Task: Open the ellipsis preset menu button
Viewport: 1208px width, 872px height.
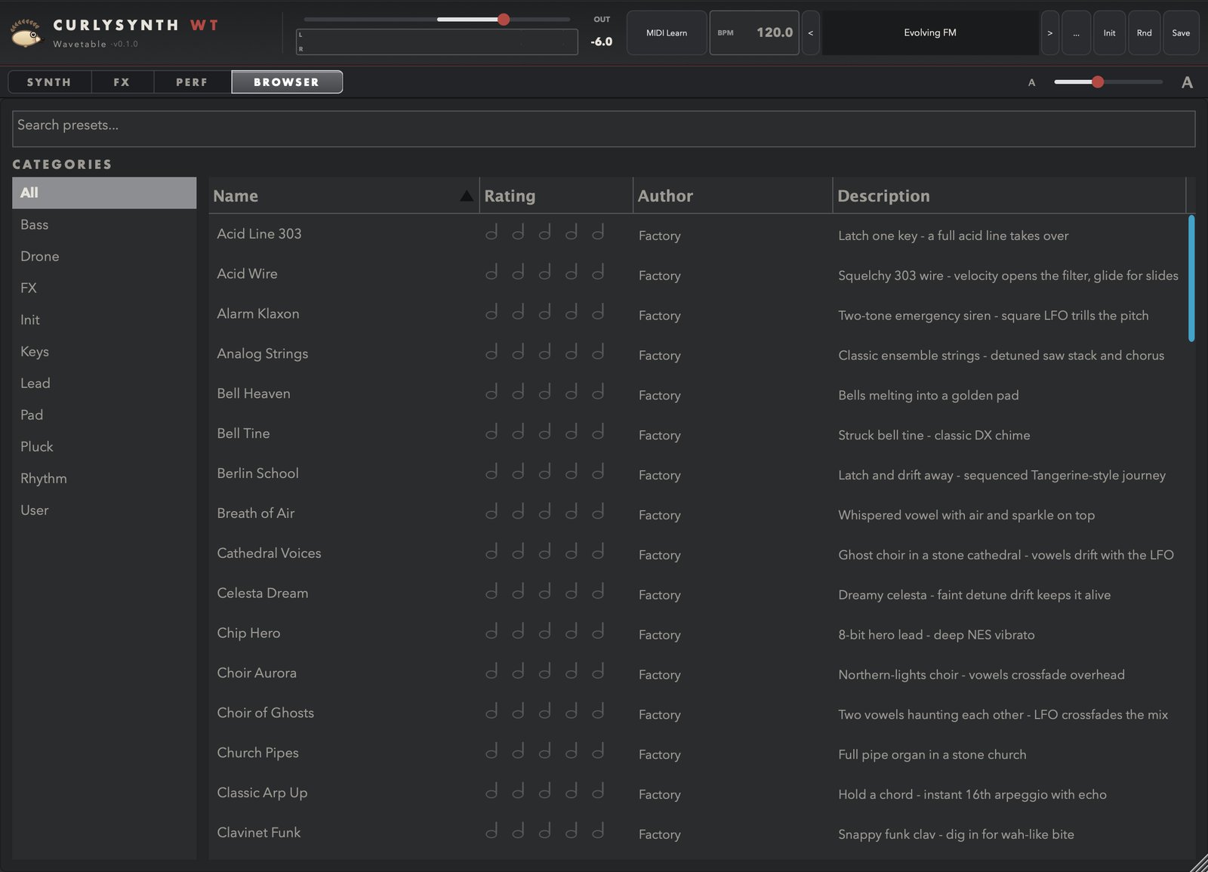Action: [x=1076, y=32]
